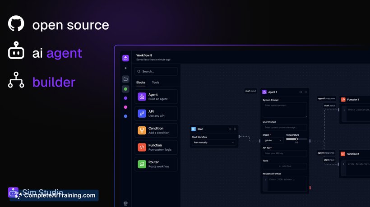Click the Condition block branch icon
The width and height of the screenshot is (370, 207).
tap(142, 130)
